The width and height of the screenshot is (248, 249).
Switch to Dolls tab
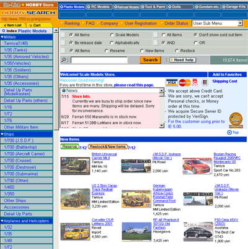pos(180,7)
